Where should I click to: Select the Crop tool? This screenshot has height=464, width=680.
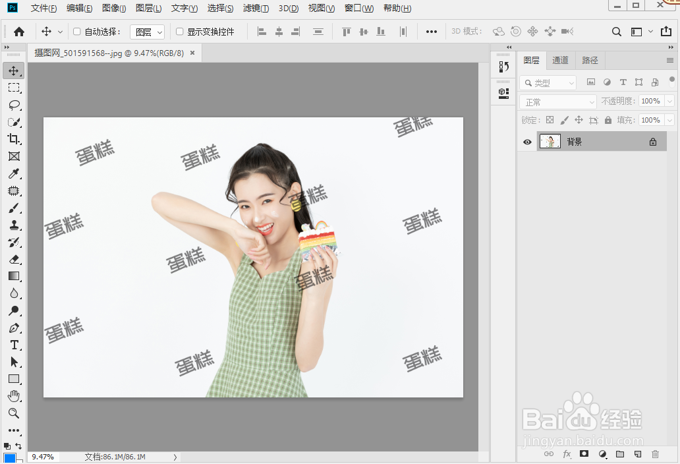14,139
